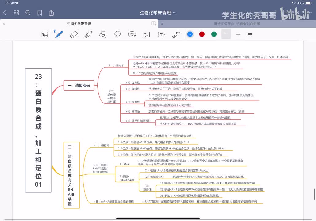
Task: Click the AUG作为起始密码子并编码甲硫氨酸 line
Action: (x=154, y=73)
